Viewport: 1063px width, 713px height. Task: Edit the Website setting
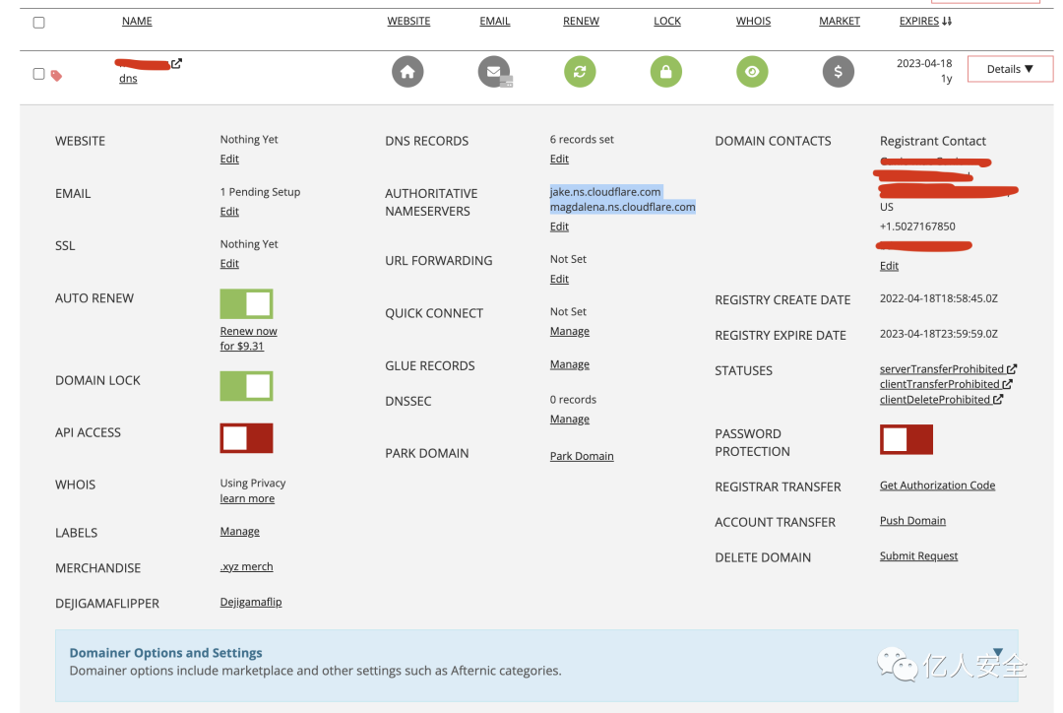click(x=229, y=159)
